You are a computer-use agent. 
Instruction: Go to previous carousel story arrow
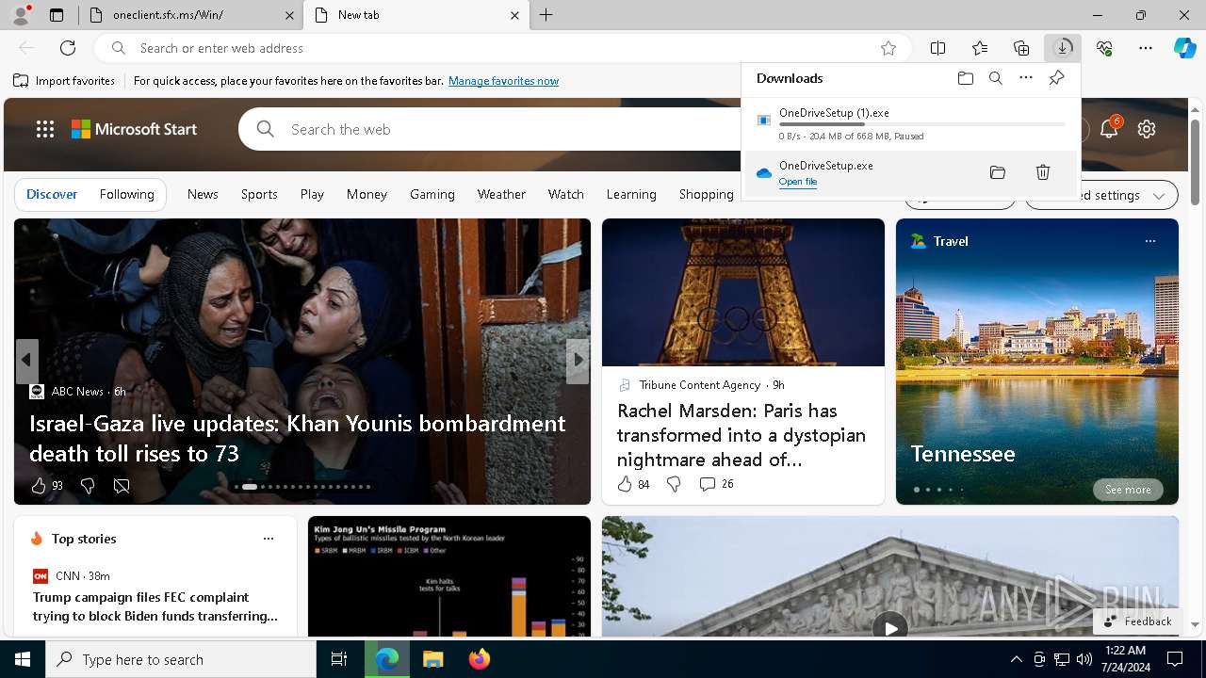pyautogui.click(x=26, y=360)
